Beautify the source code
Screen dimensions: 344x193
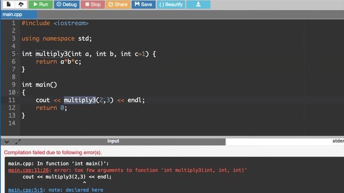(x=171, y=4)
